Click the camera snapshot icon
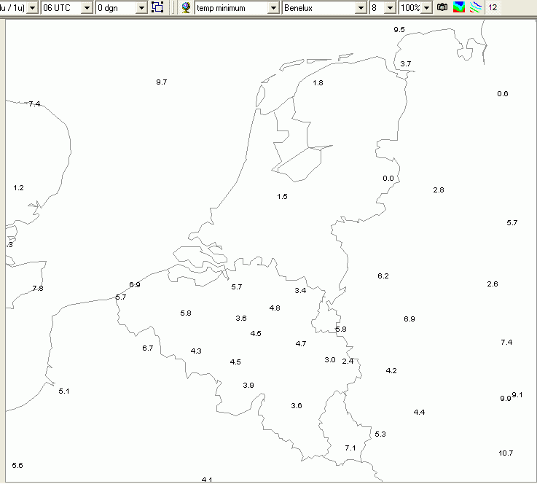The image size is (537, 484). tap(442, 7)
